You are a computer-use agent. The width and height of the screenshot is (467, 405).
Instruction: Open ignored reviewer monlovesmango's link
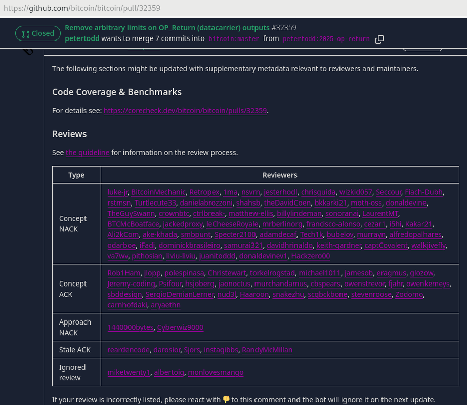click(216, 373)
